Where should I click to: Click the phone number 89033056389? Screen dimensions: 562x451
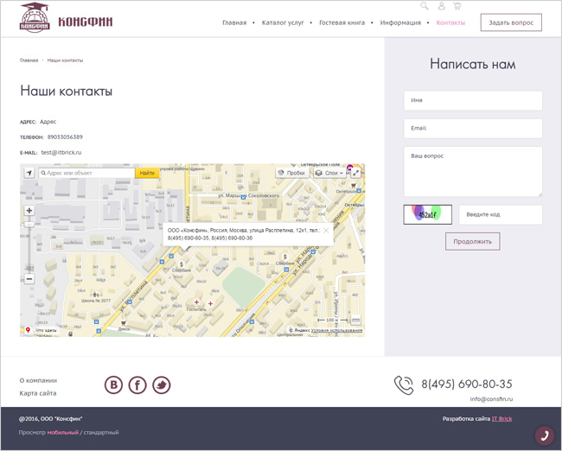(65, 137)
